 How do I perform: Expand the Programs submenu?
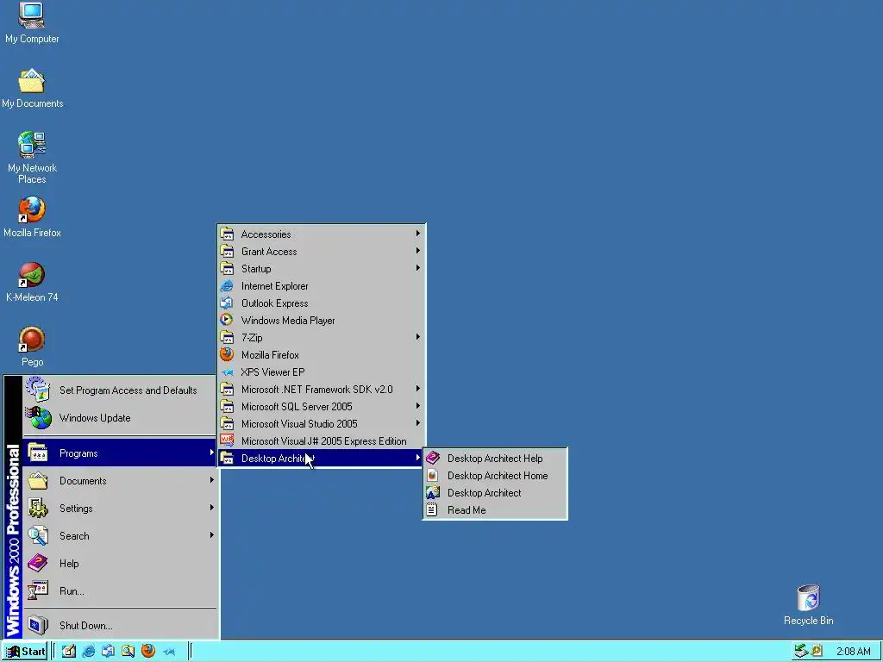119,453
